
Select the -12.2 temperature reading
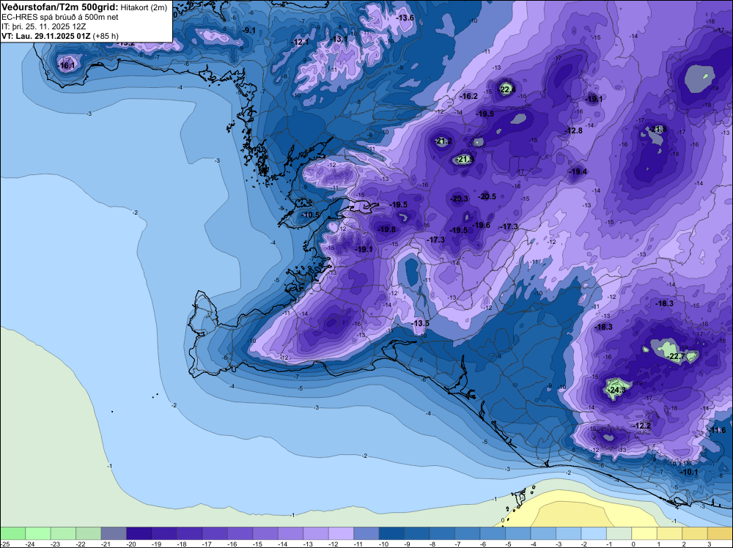(642, 426)
